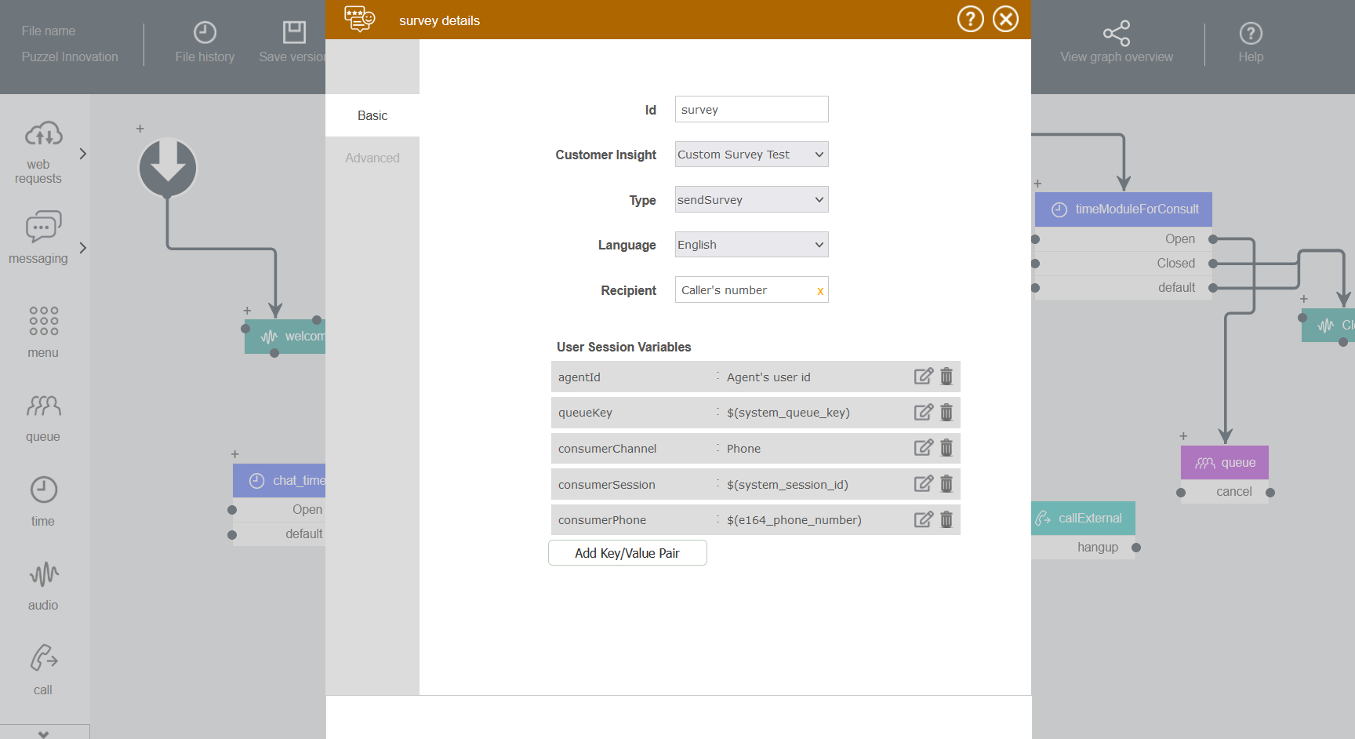1355x739 pixels.
Task: Delete the queueKey session variable
Action: pyautogui.click(x=946, y=413)
